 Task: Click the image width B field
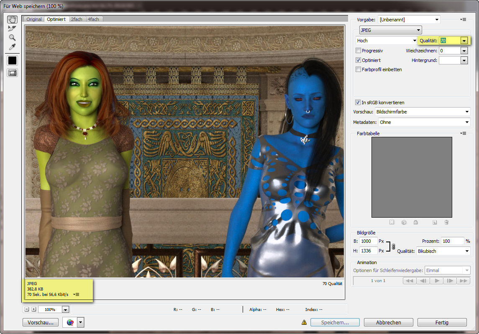tap(369, 241)
